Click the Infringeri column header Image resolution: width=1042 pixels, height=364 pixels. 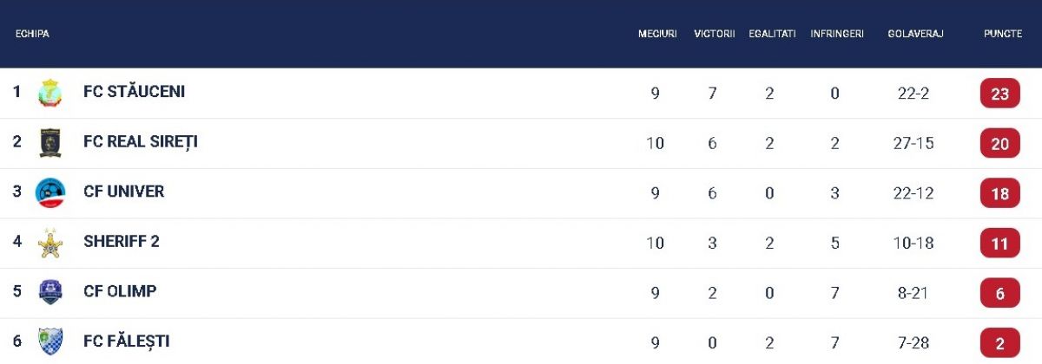point(837,34)
